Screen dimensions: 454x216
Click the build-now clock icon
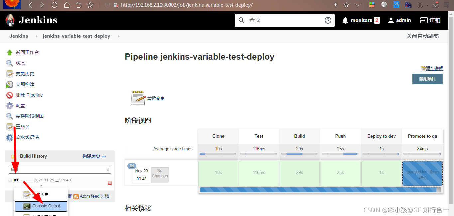point(10,84)
